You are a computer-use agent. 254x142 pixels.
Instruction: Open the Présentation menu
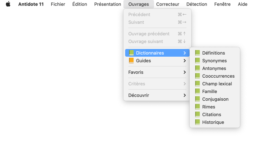pyautogui.click(x=108, y=5)
